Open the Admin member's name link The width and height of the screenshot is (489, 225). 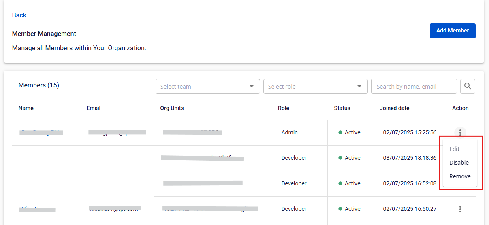41,132
